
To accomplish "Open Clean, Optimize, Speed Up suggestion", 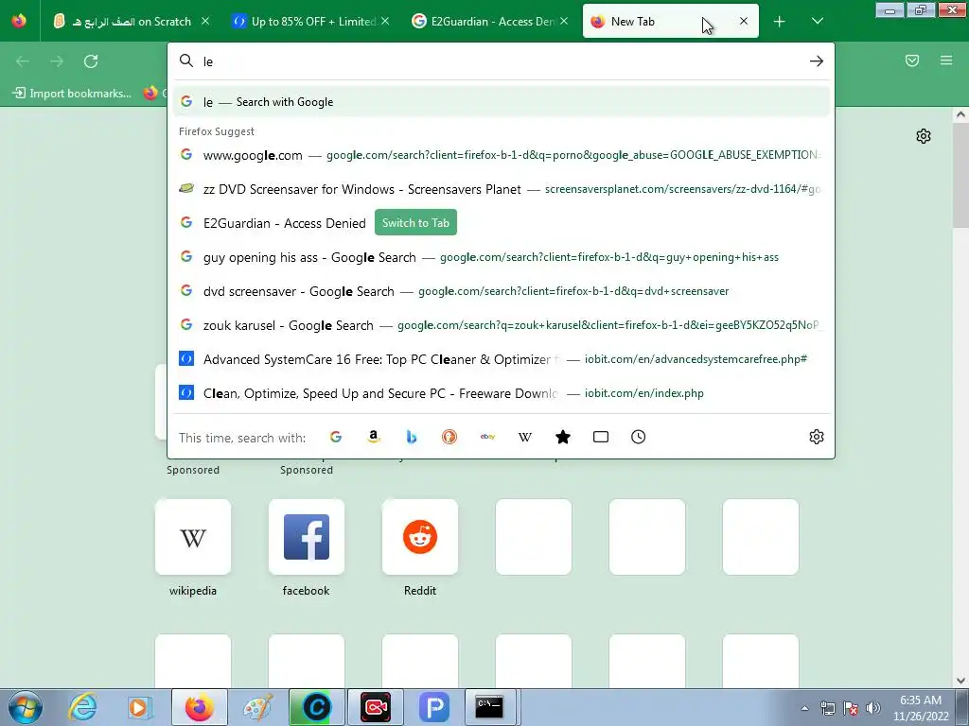I will click(501, 393).
